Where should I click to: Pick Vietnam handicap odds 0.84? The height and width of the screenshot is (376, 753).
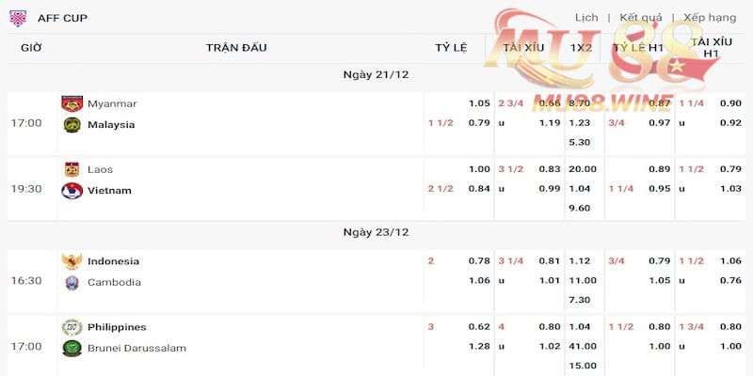[x=479, y=188]
